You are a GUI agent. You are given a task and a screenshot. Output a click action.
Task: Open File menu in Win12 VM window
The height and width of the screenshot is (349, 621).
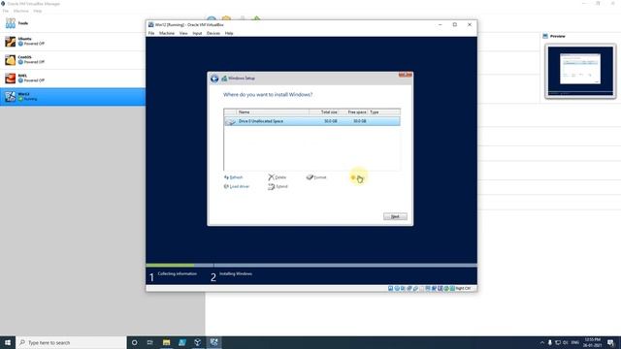(151, 33)
